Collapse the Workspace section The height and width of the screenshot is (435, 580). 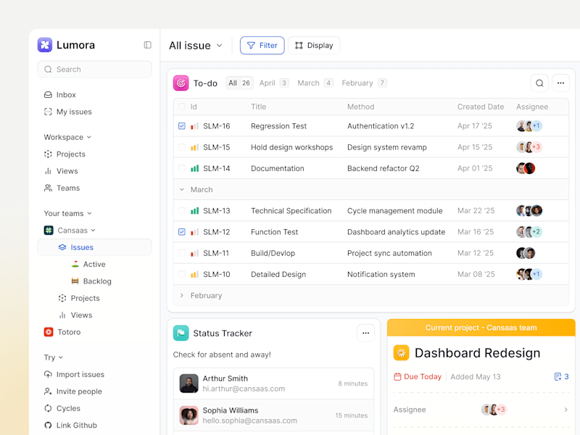(67, 137)
